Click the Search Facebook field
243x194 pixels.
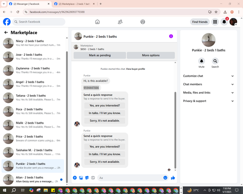pyautogui.click(x=39, y=22)
